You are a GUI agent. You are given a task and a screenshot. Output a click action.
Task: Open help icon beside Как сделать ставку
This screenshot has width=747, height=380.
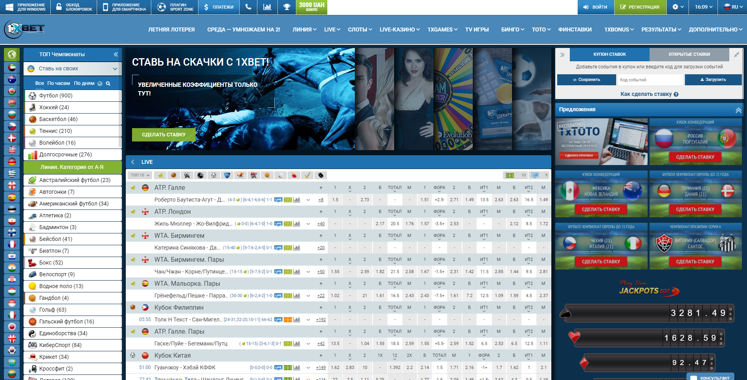click(676, 94)
